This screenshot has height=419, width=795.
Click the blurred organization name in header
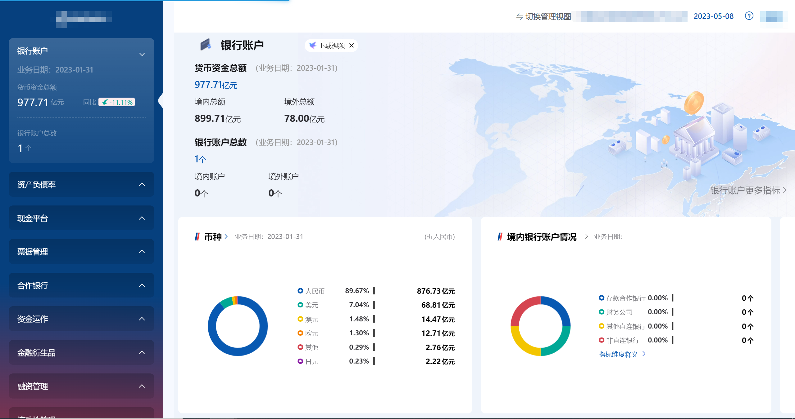tap(630, 16)
